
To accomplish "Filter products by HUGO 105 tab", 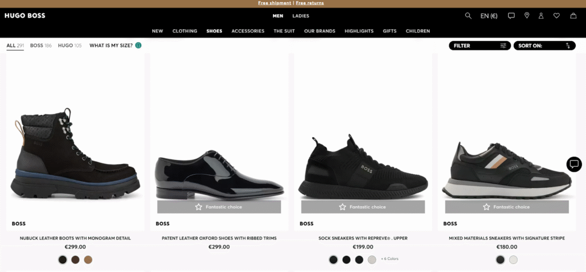I will click(x=69, y=46).
